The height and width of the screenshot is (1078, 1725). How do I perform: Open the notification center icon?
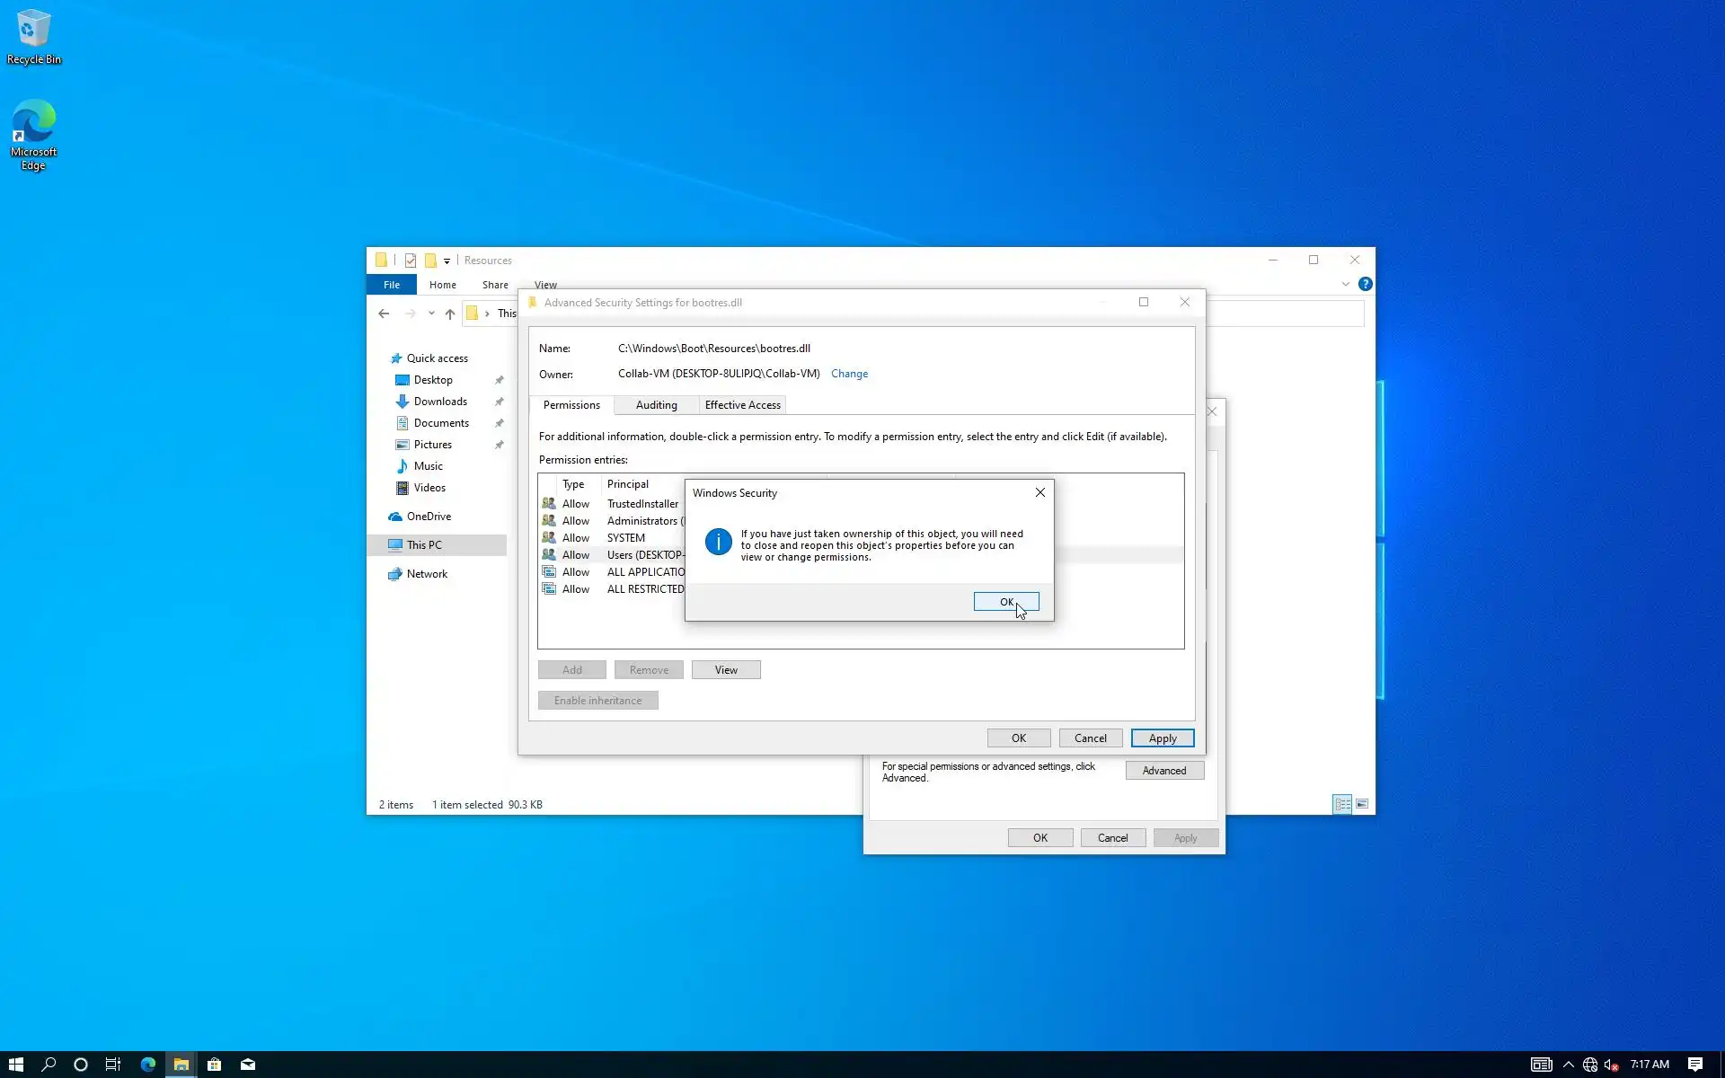pyautogui.click(x=1694, y=1065)
